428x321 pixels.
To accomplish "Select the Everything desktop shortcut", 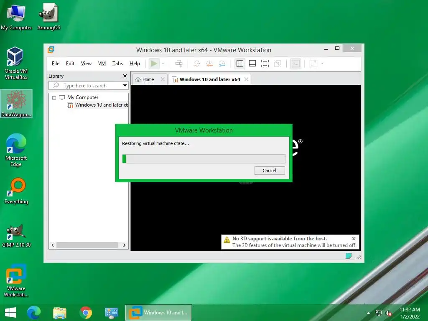I will point(16,191).
